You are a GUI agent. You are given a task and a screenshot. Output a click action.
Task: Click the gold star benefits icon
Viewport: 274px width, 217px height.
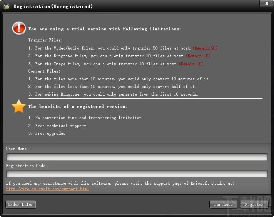click(19, 106)
